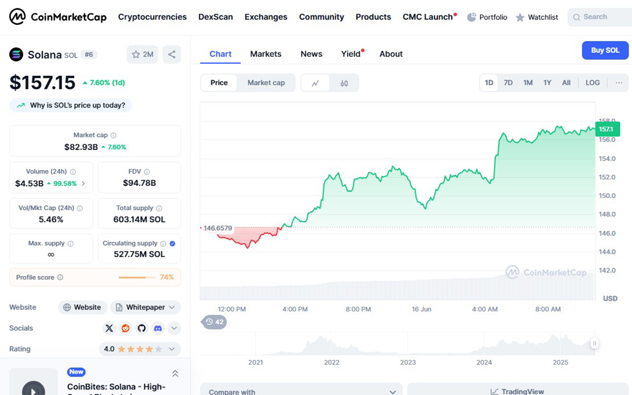Screen dimensions: 632x395
Task: Select the 1D time range
Action: point(489,83)
